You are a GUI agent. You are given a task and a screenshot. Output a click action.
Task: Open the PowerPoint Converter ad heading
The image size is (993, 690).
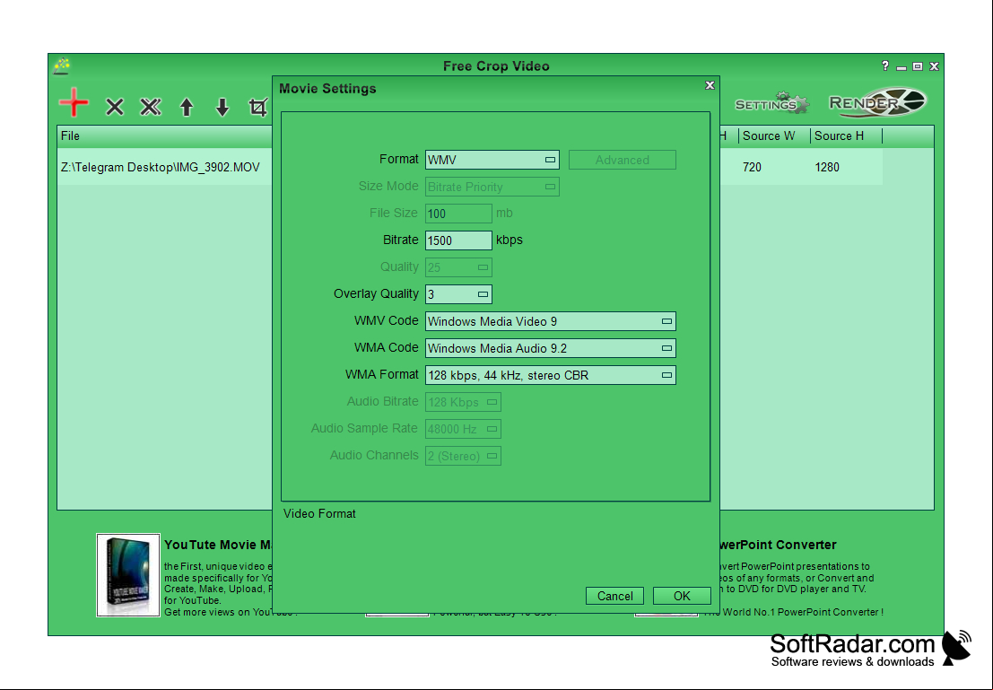[778, 545]
